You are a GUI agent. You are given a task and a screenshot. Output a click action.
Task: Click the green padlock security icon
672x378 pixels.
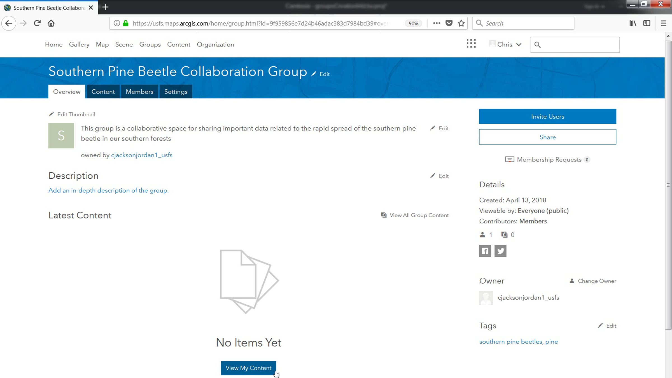[126, 23]
